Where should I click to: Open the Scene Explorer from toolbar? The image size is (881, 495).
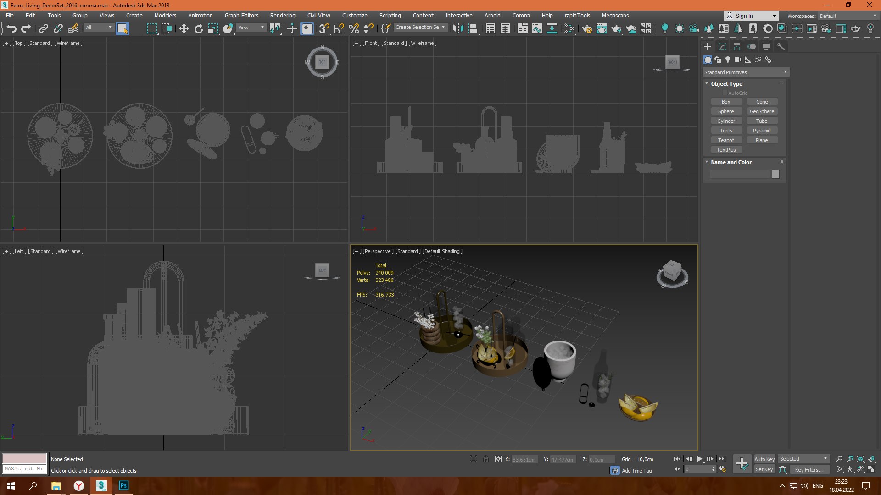pyautogui.click(x=491, y=28)
